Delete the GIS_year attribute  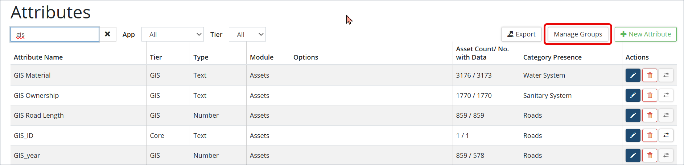tap(650, 156)
